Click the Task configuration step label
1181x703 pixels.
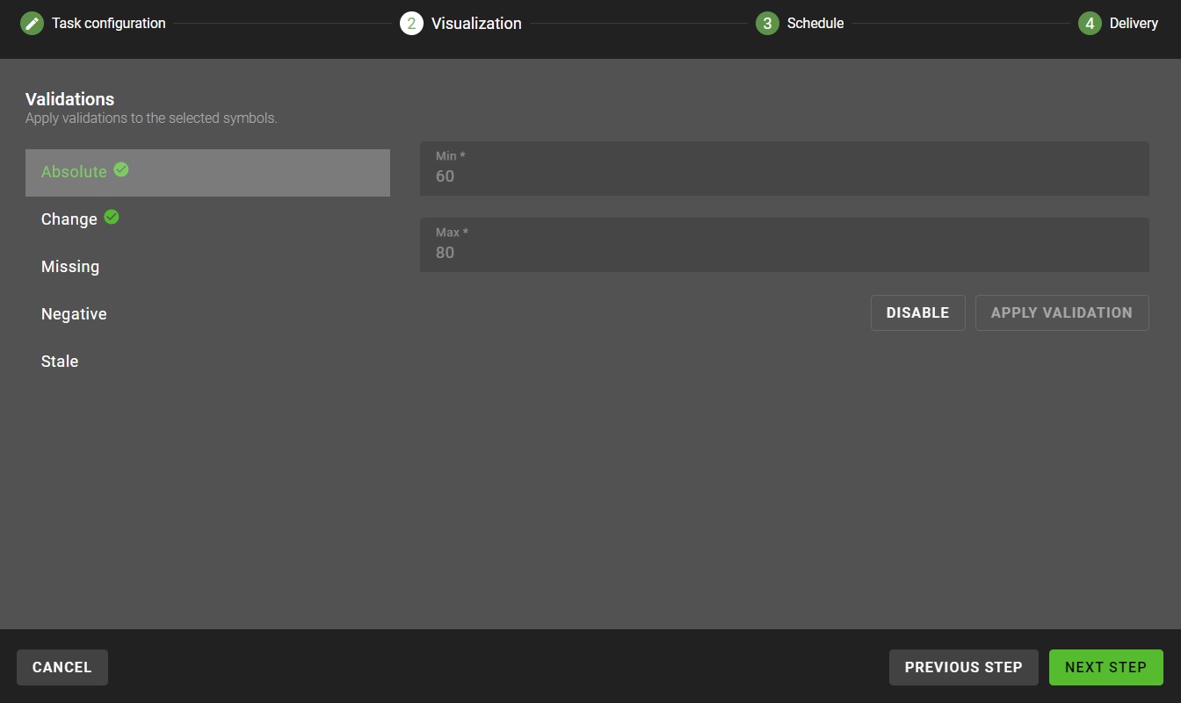pos(108,24)
